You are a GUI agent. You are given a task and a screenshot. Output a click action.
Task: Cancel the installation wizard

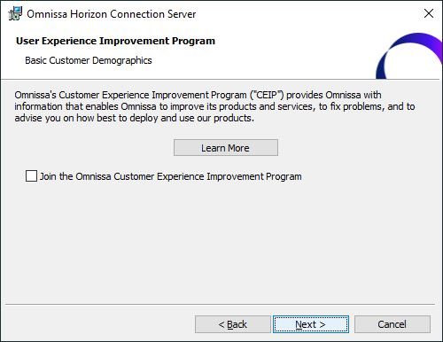tap(392, 324)
